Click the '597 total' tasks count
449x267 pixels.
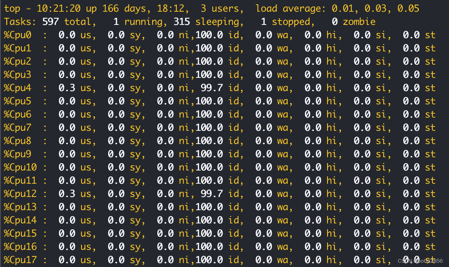coord(67,22)
